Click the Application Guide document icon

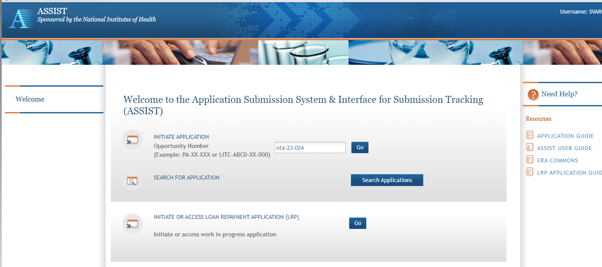click(530, 135)
